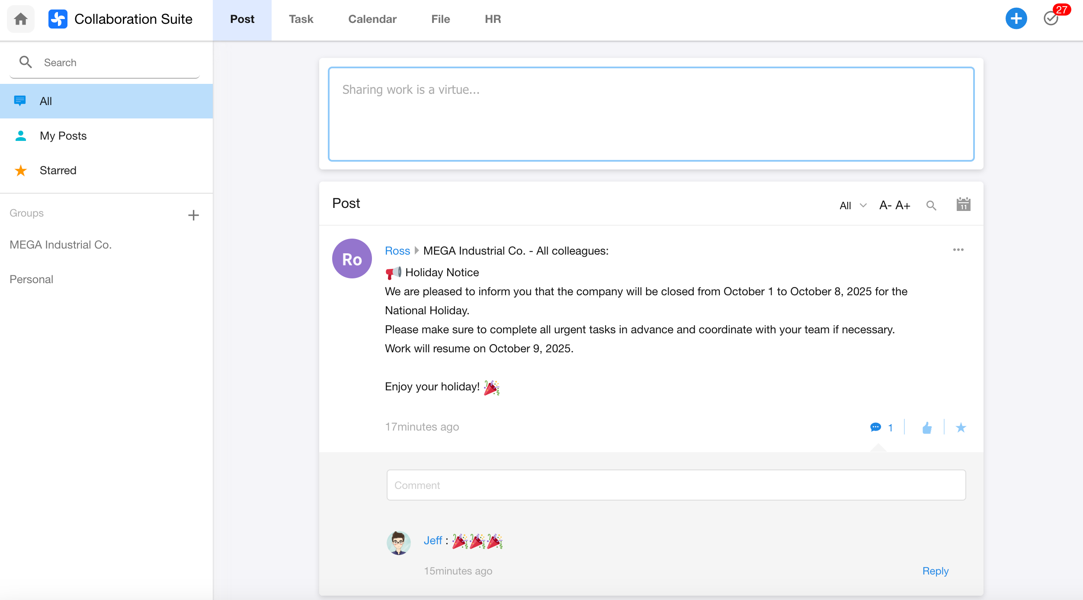Screen dimensions: 1083x600
Task: Click the search magnifier in Post header
Action: pyautogui.click(x=931, y=205)
